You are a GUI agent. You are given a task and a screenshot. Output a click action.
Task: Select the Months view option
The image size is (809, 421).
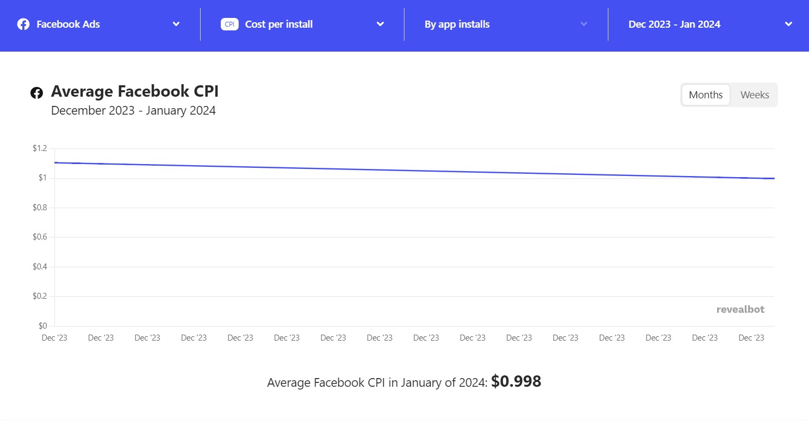(x=705, y=95)
